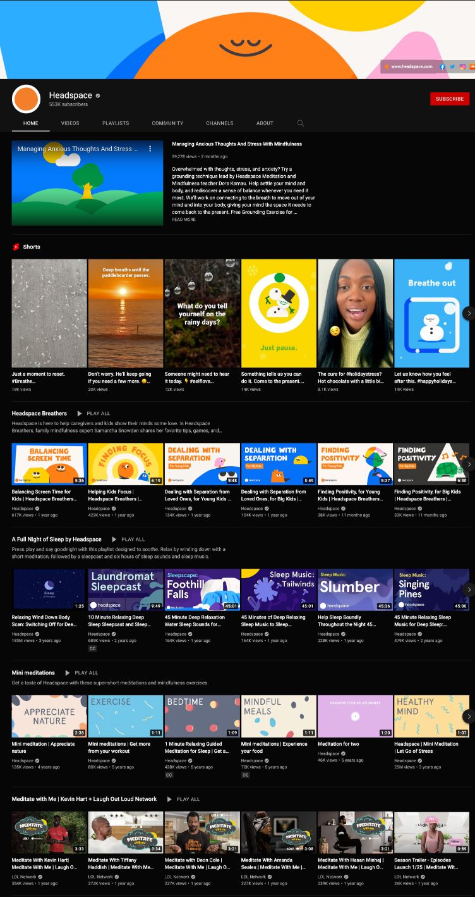Click the red SUBSCRIBE button
This screenshot has width=475, height=897.
coord(450,99)
